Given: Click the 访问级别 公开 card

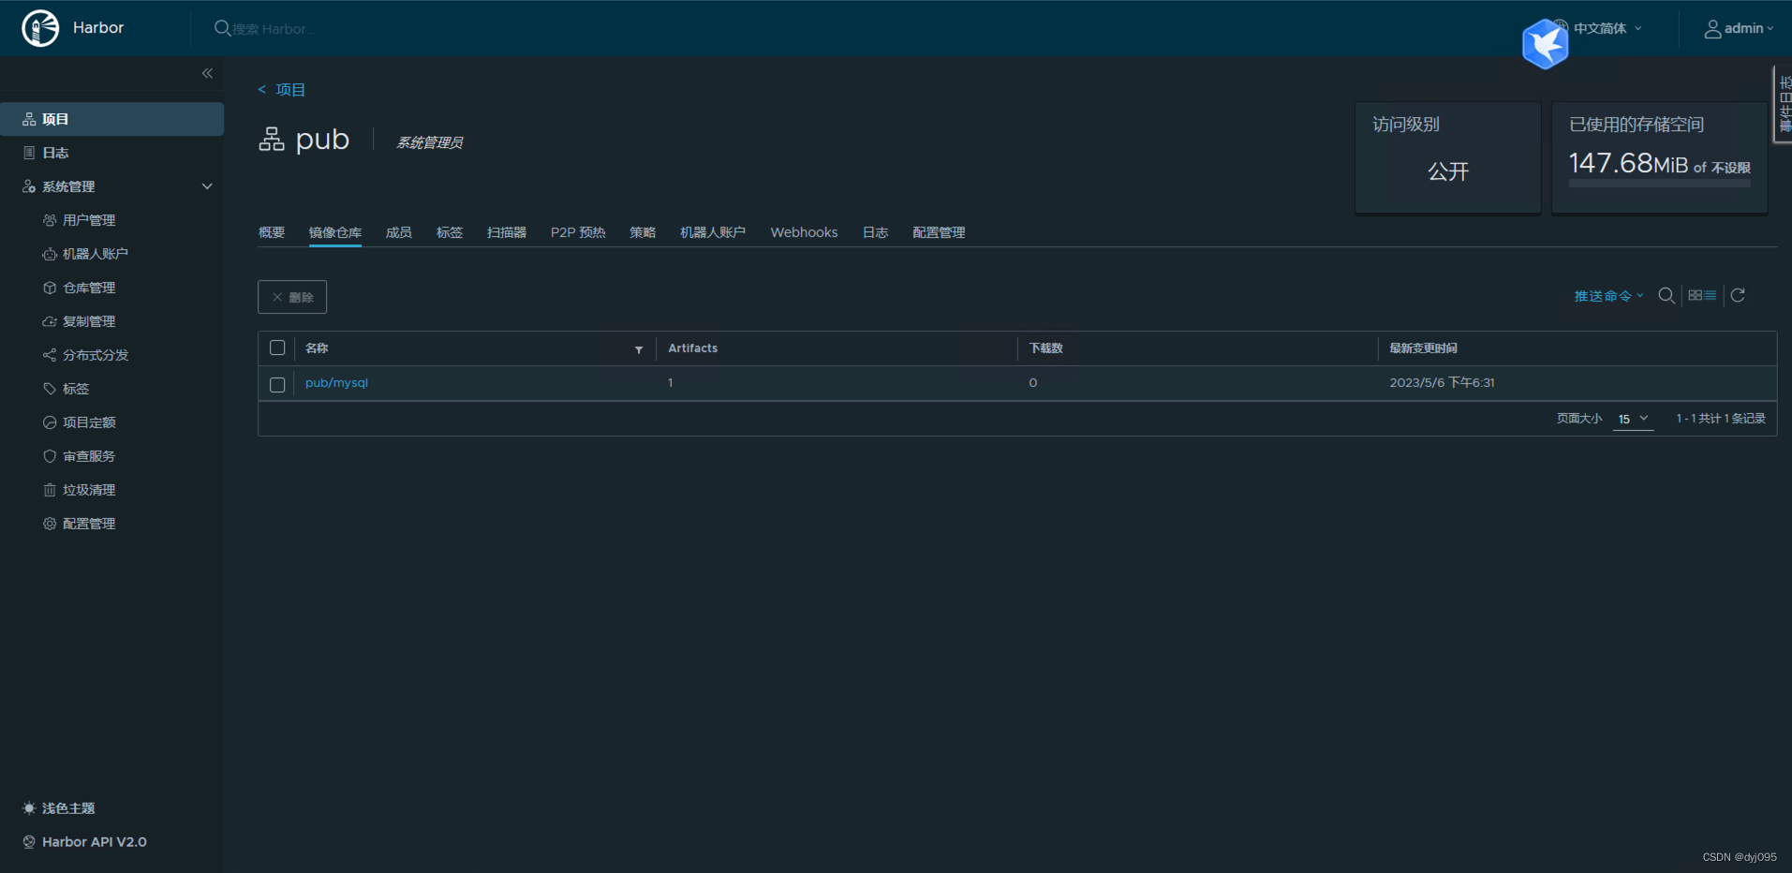Looking at the screenshot, I should click(x=1447, y=157).
